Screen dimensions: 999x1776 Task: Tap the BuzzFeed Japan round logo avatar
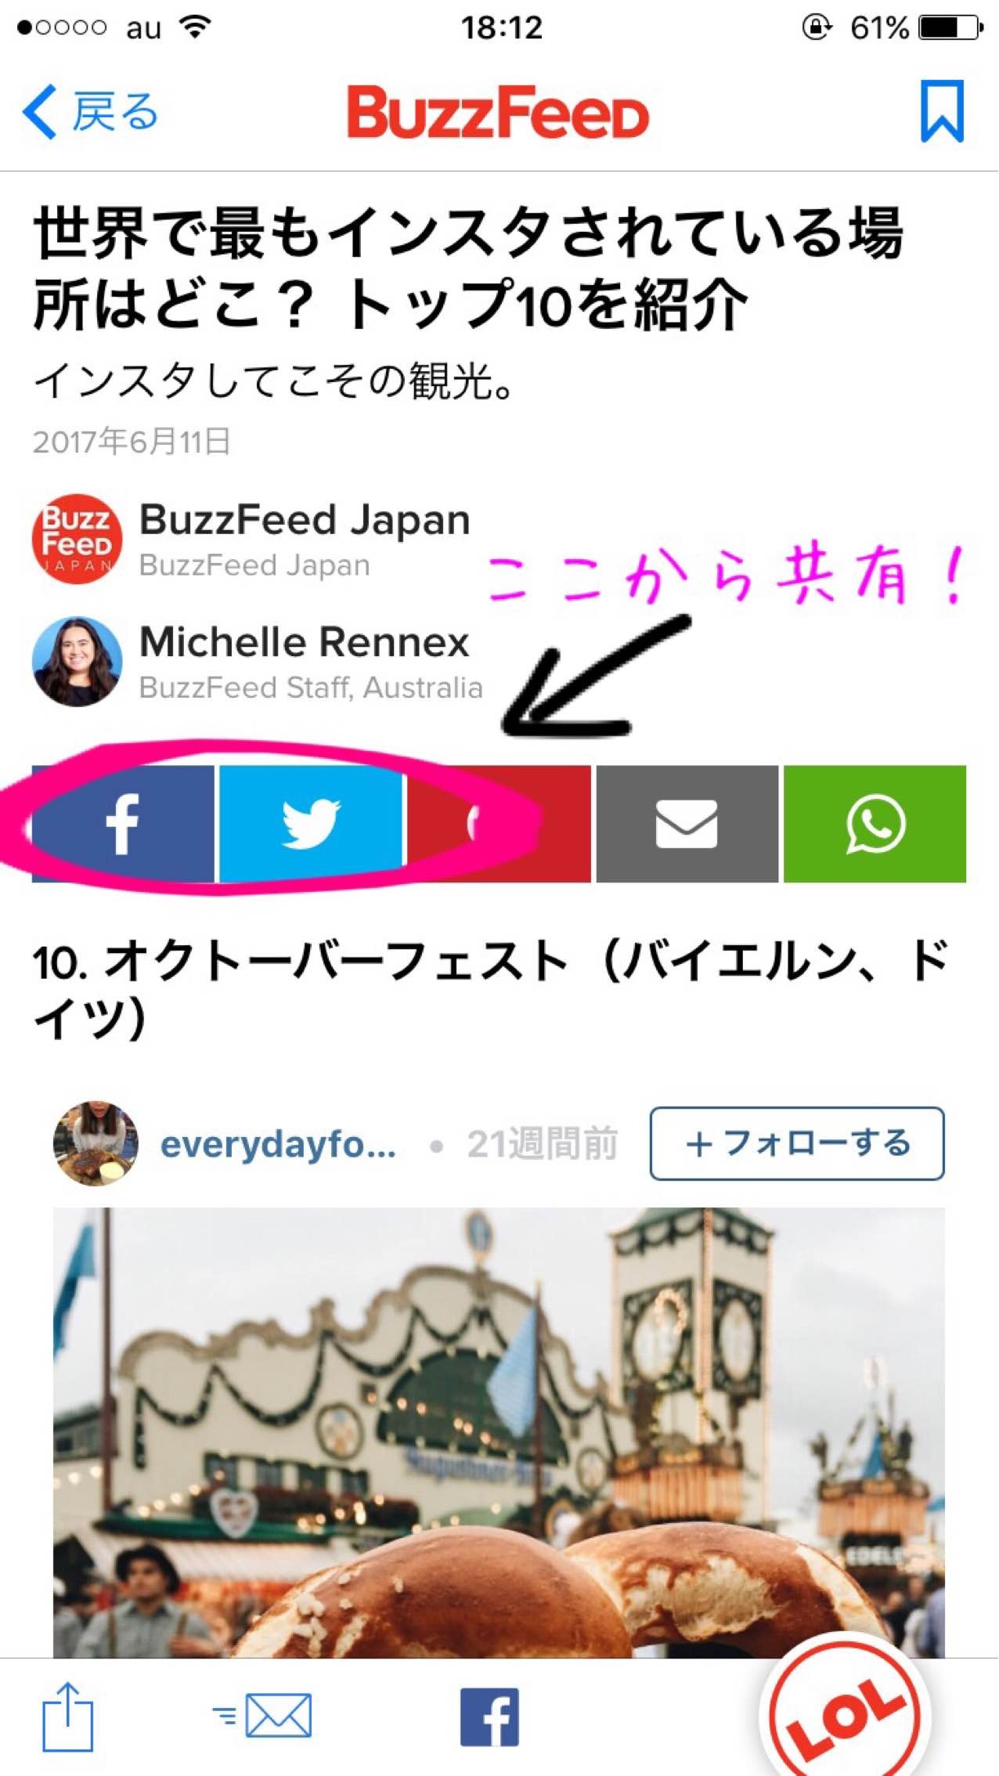click(x=77, y=539)
